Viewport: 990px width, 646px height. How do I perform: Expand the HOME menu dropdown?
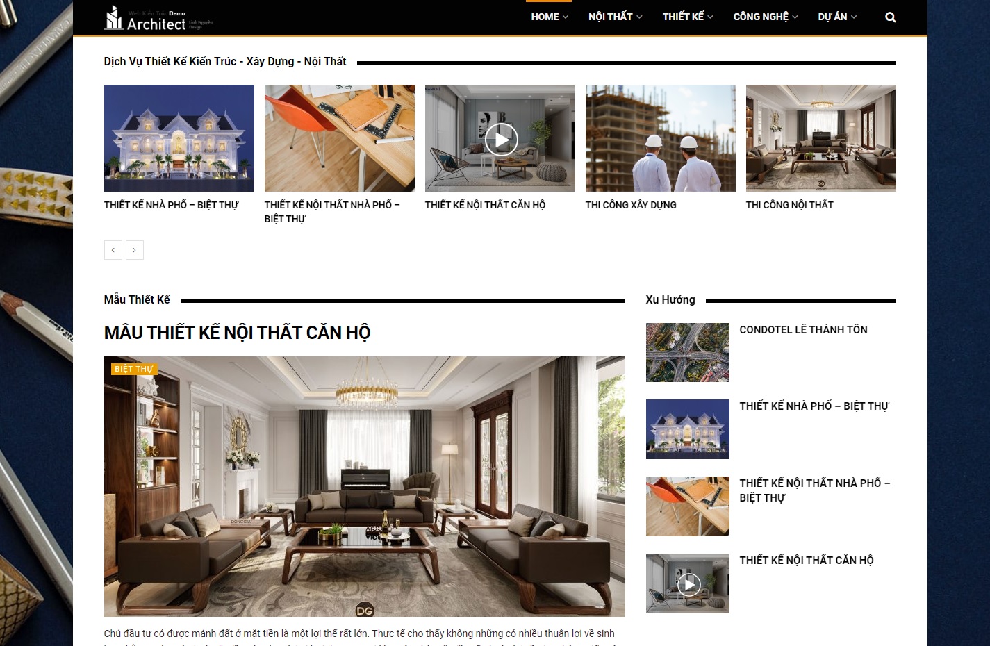(550, 17)
